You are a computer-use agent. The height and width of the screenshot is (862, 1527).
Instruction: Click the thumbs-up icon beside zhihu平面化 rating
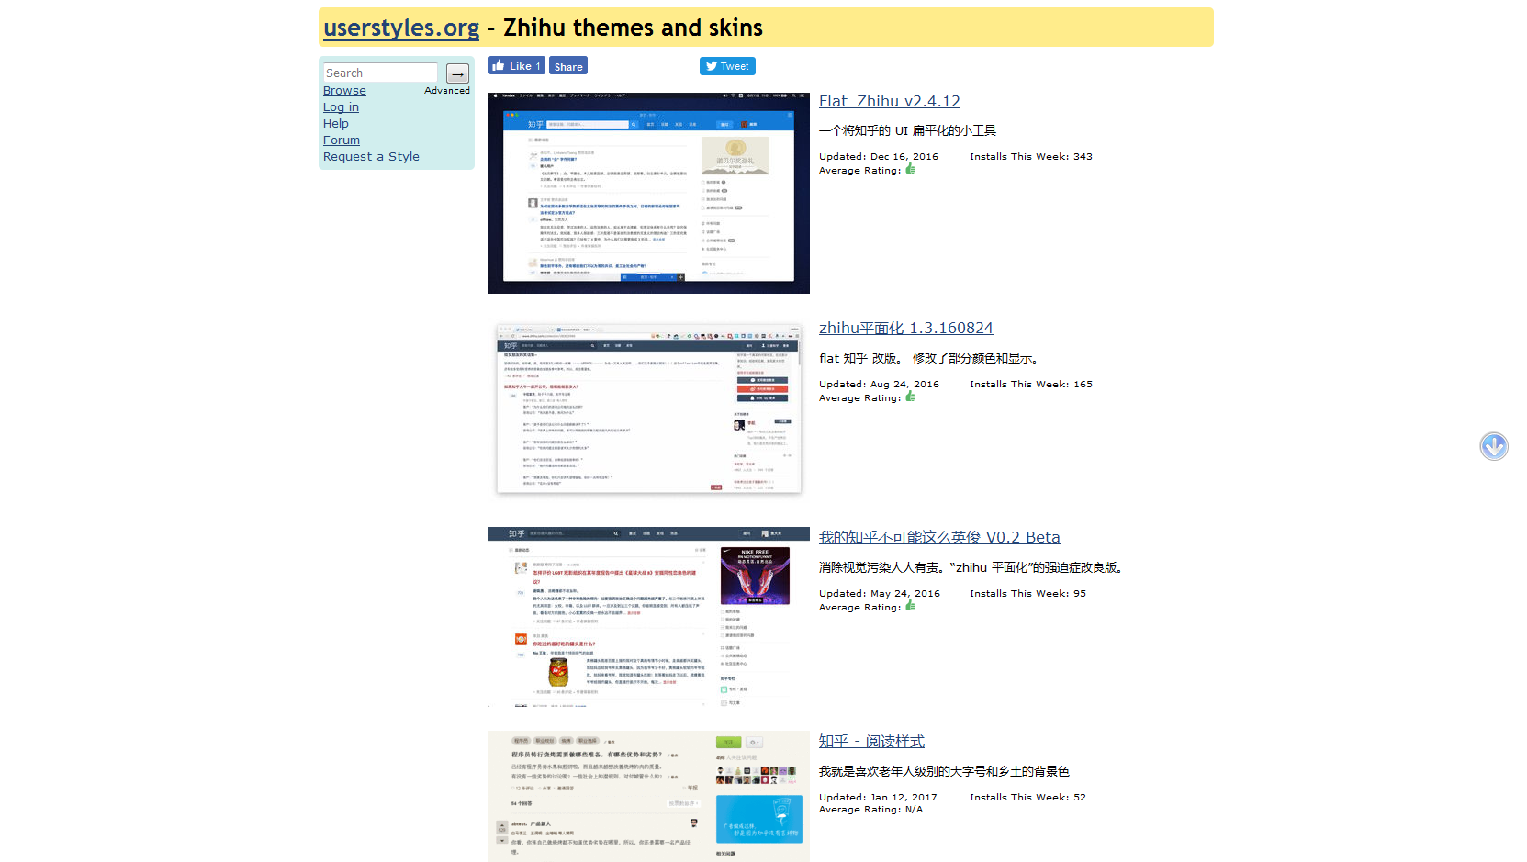(911, 397)
